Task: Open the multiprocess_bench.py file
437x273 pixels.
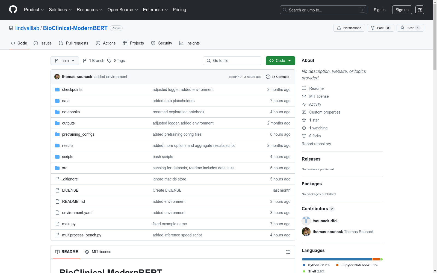Action: point(82,235)
